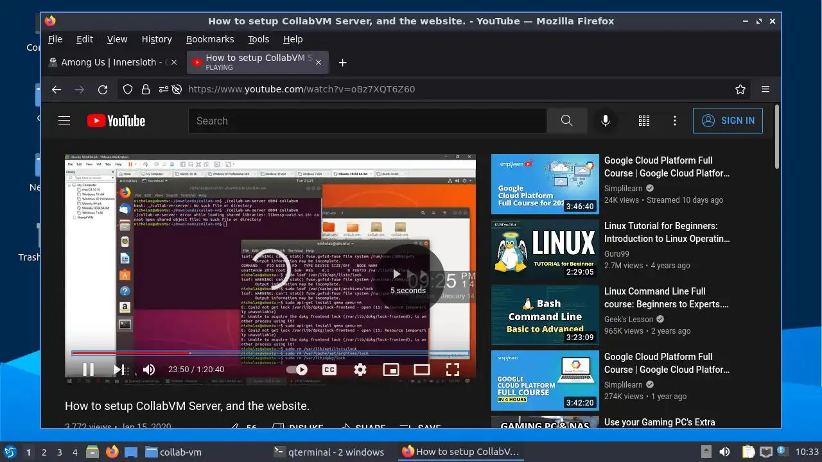This screenshot has height=462, width=822.
Task: Toggle closed captions CC button
Action: pyautogui.click(x=329, y=370)
